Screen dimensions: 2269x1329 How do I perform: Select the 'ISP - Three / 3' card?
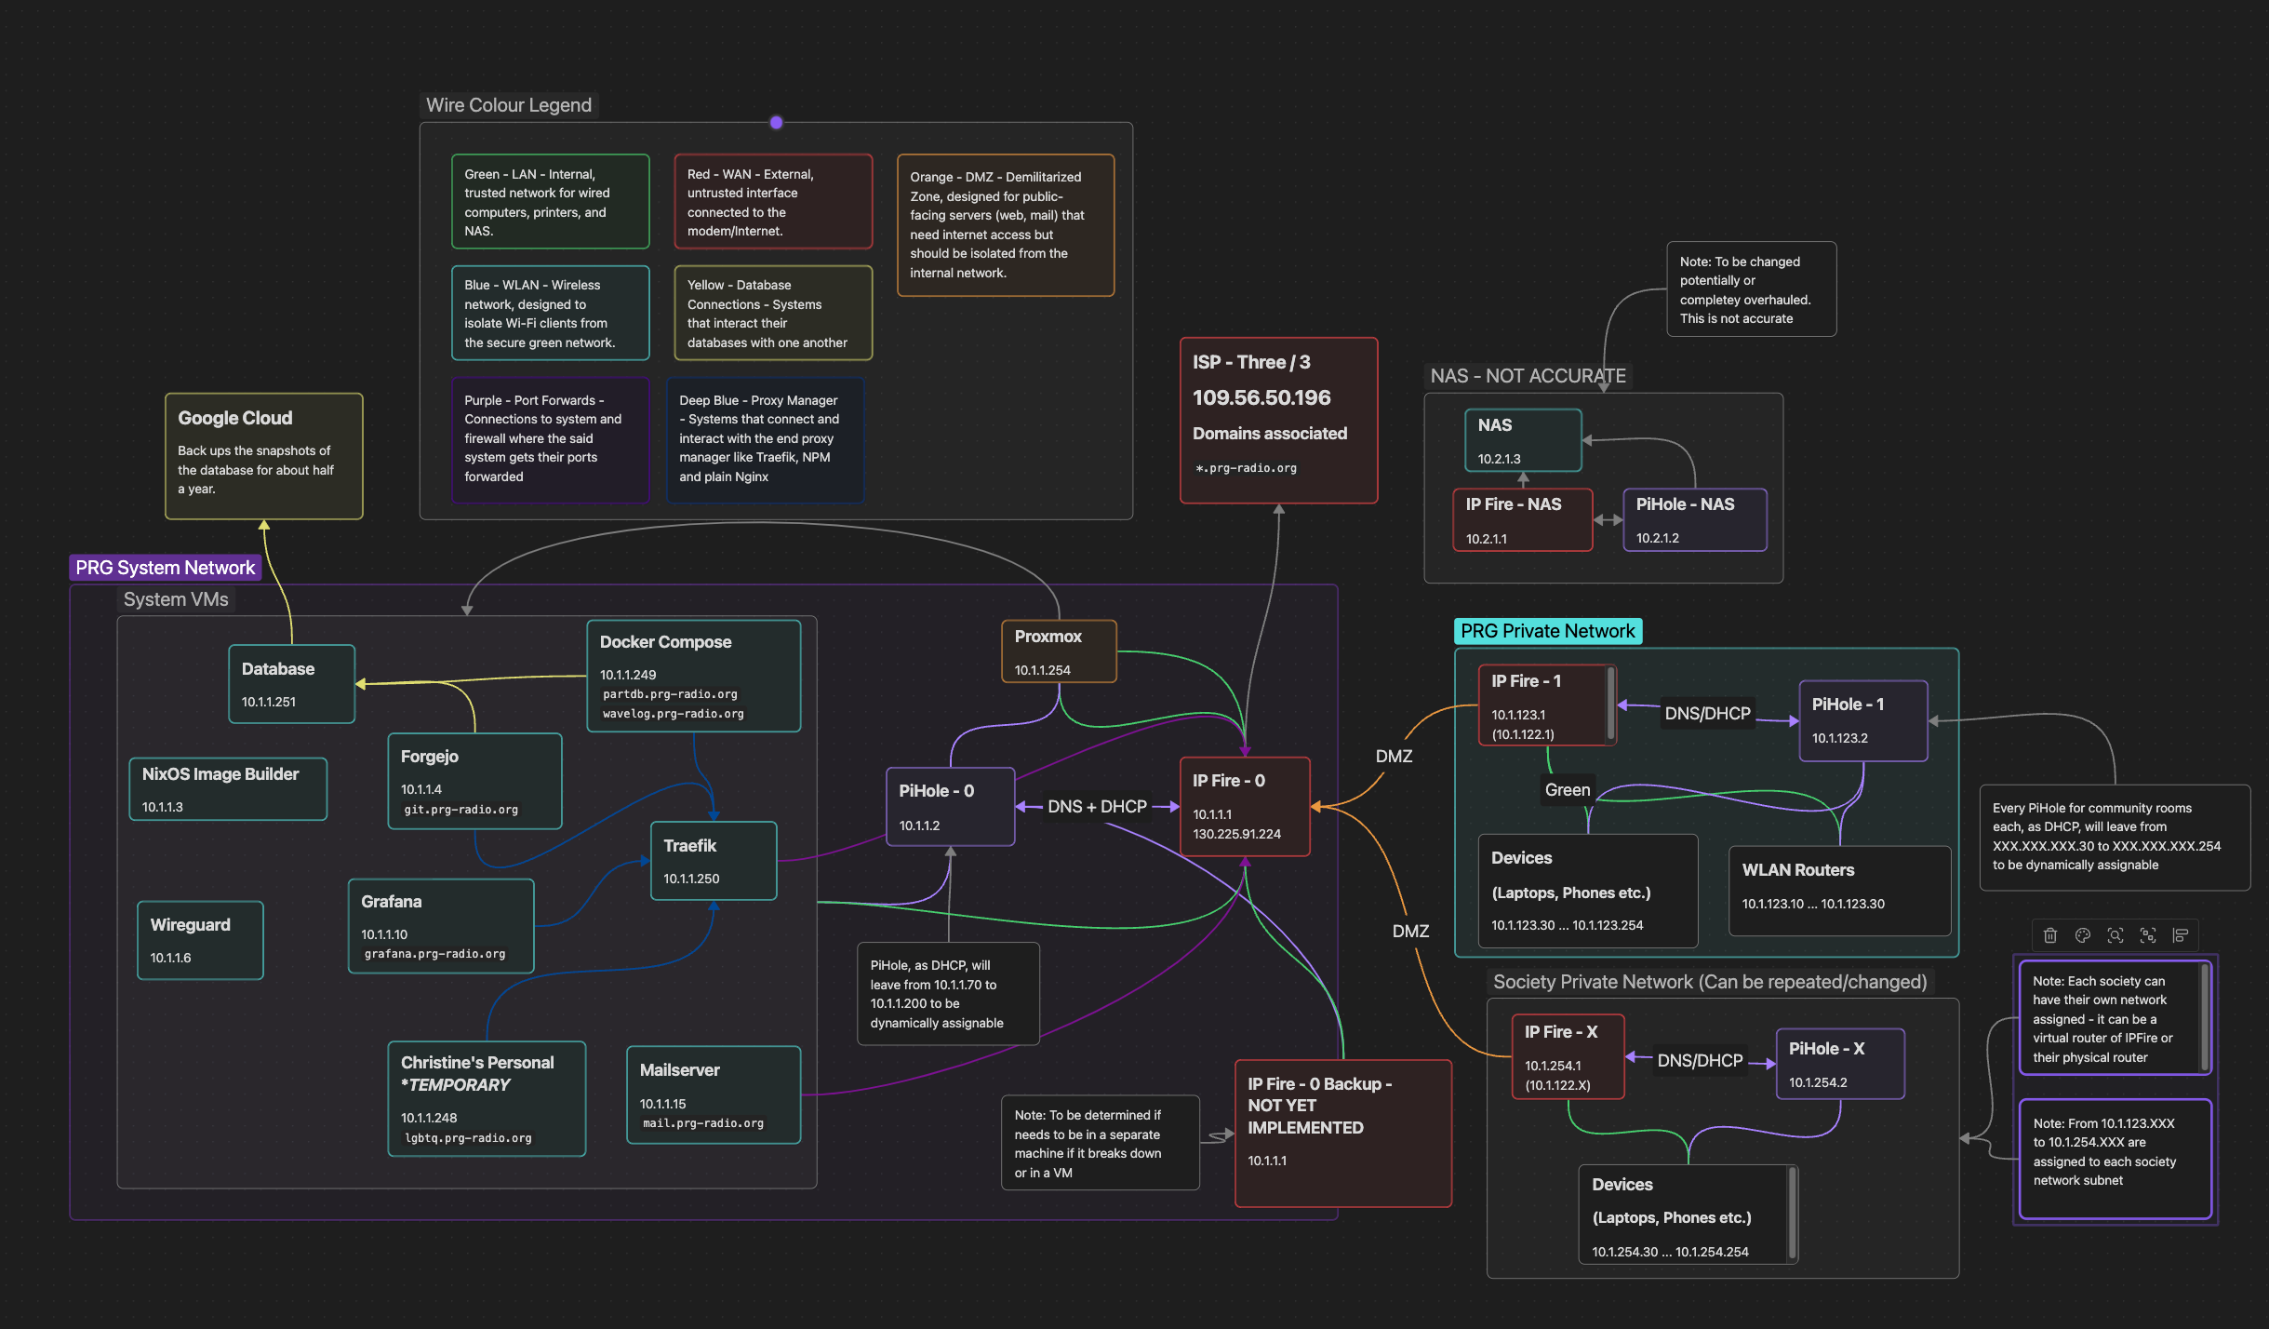coord(1278,421)
